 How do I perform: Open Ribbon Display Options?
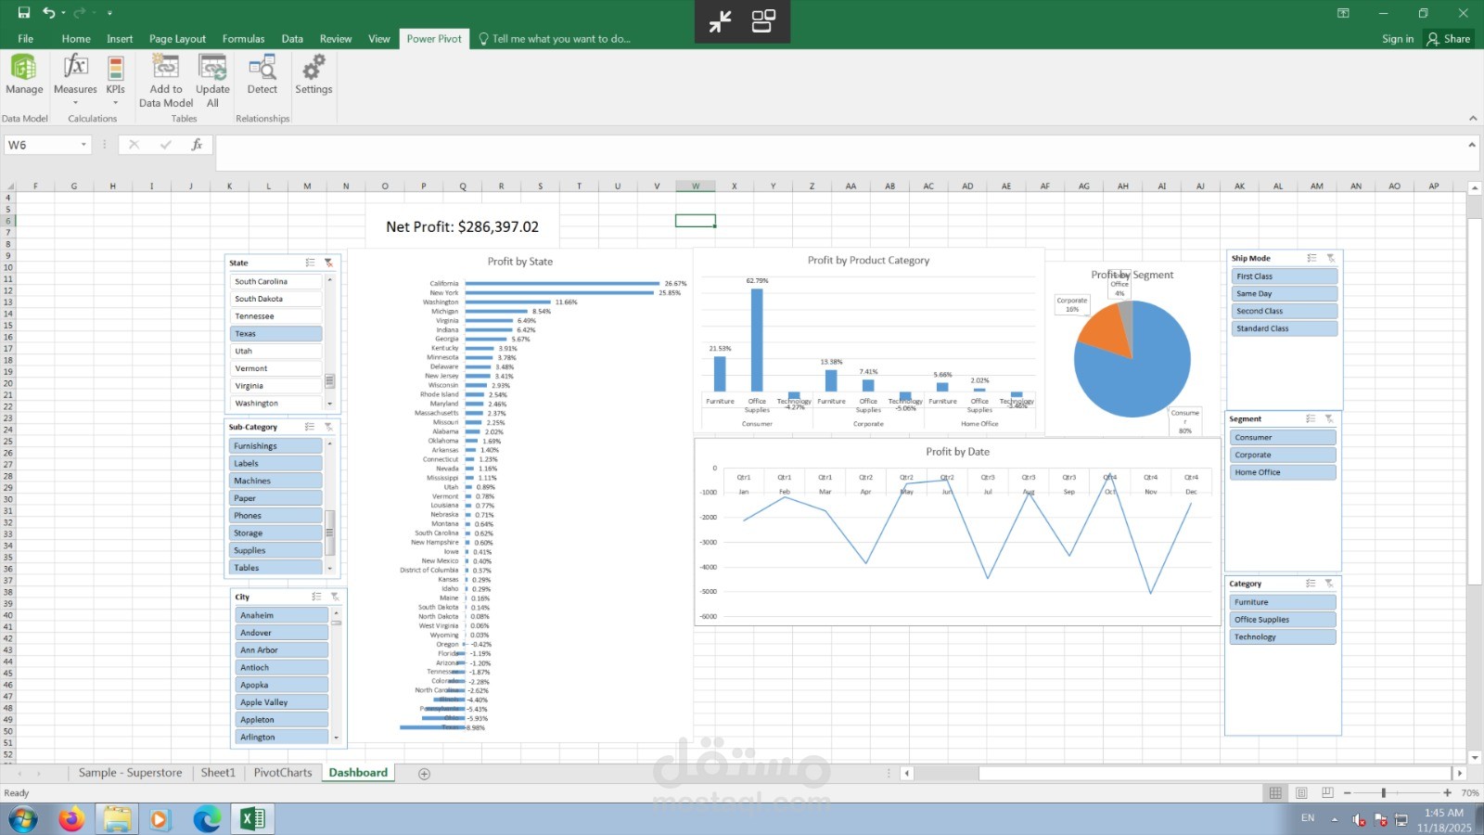point(1343,13)
